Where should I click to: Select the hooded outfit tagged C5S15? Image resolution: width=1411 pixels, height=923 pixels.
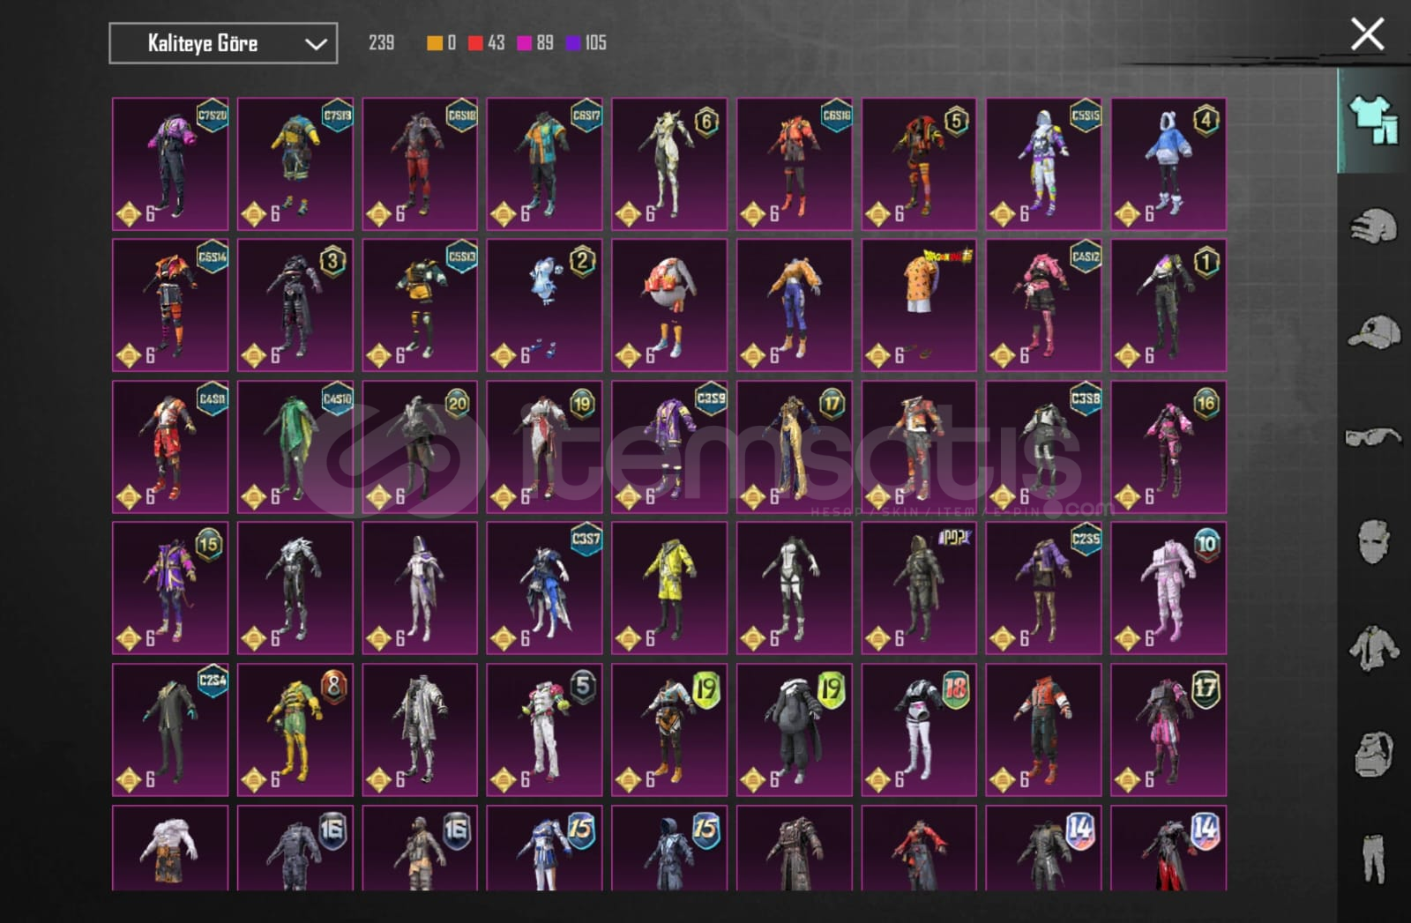[1044, 164]
